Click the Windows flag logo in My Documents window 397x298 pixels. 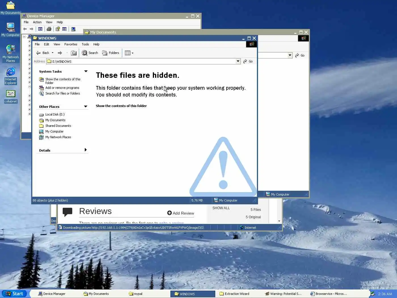(303, 38)
